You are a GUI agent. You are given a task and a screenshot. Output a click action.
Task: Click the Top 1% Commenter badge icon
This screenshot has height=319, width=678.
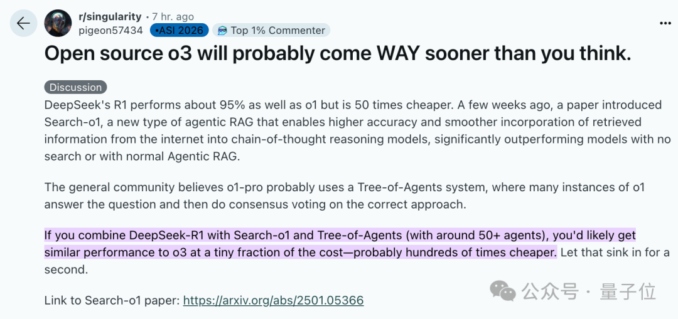point(222,30)
